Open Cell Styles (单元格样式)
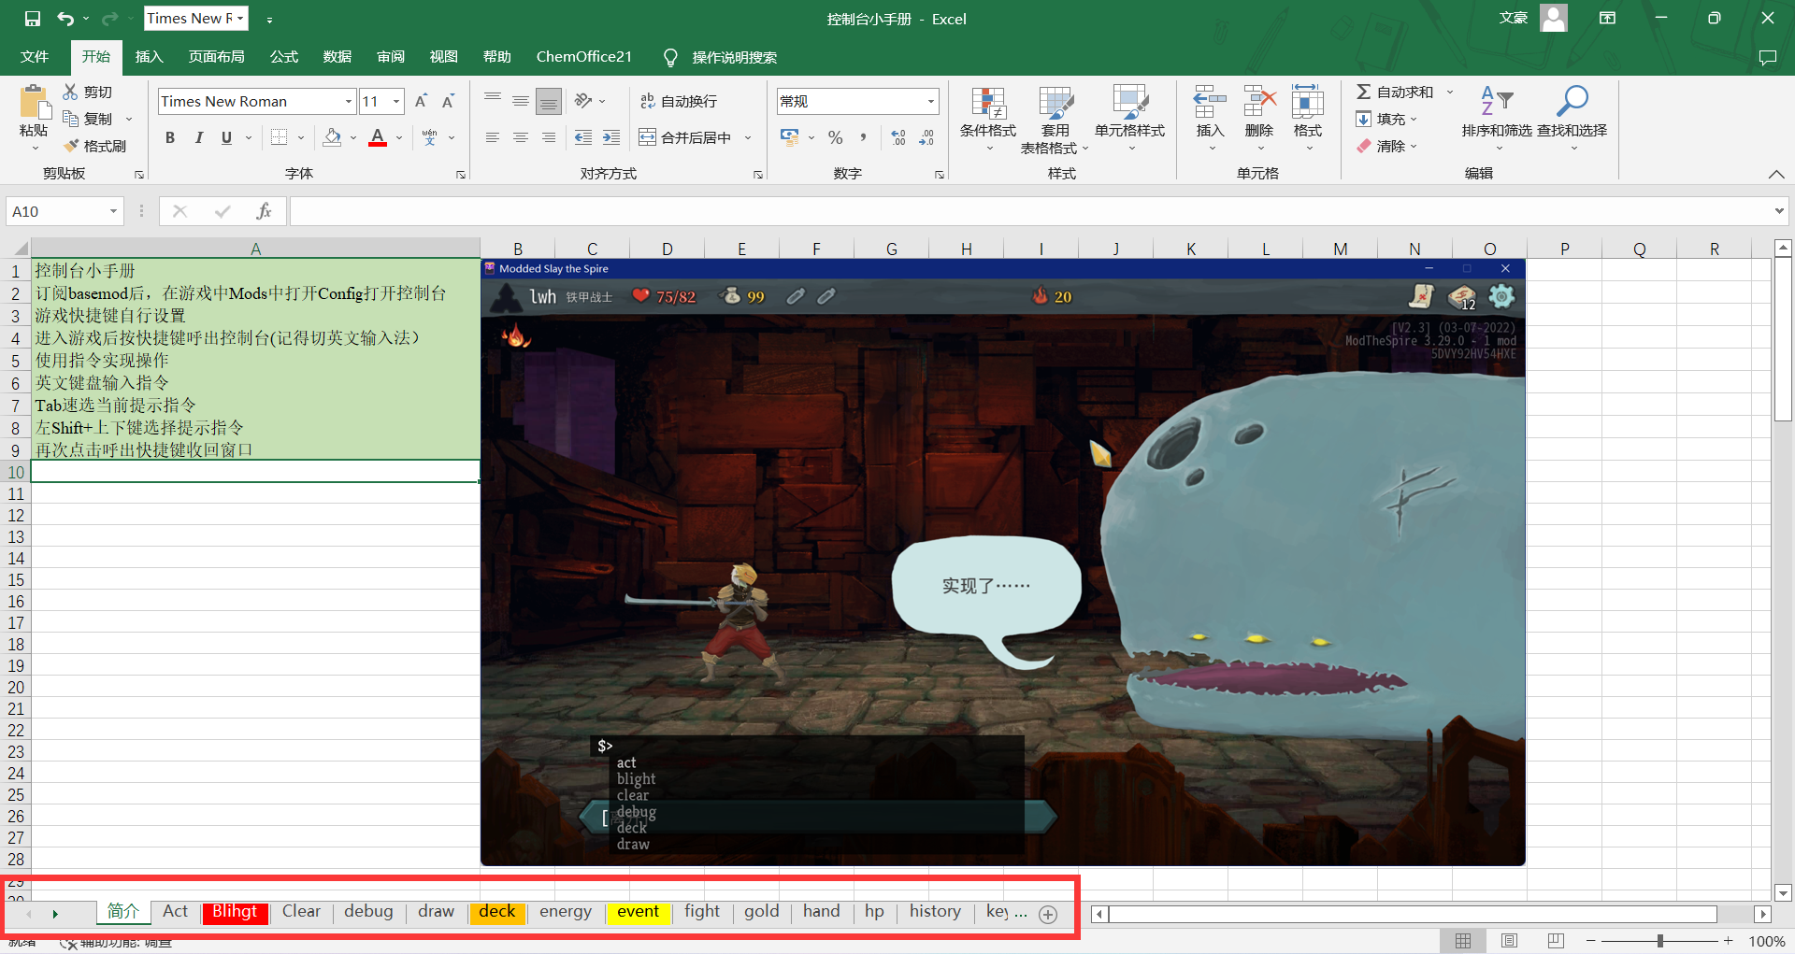Image resolution: width=1795 pixels, height=954 pixels. tap(1130, 119)
